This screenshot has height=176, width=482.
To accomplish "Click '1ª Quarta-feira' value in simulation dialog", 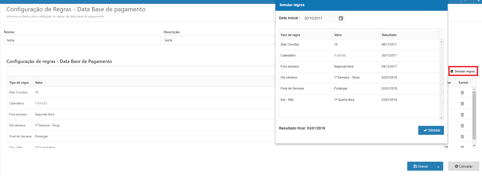I will [x=344, y=100].
